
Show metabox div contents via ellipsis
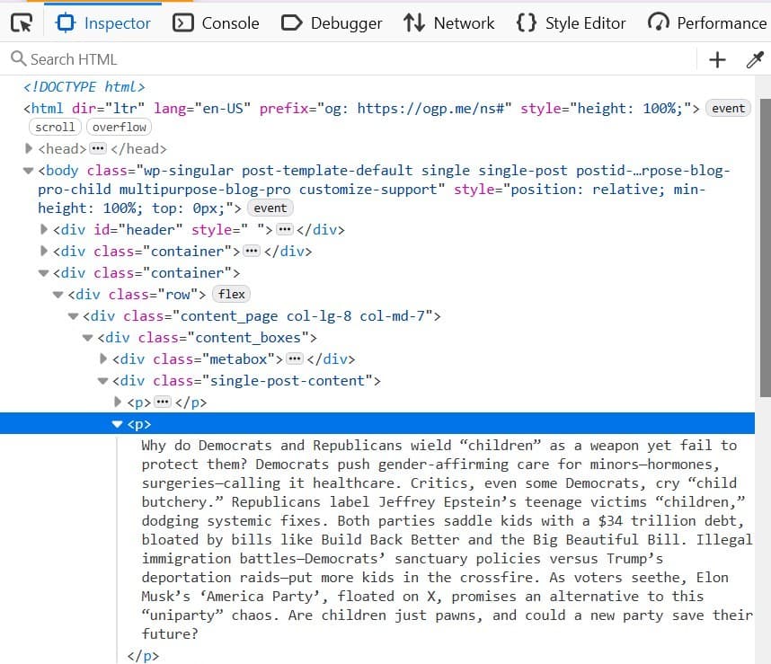point(295,359)
